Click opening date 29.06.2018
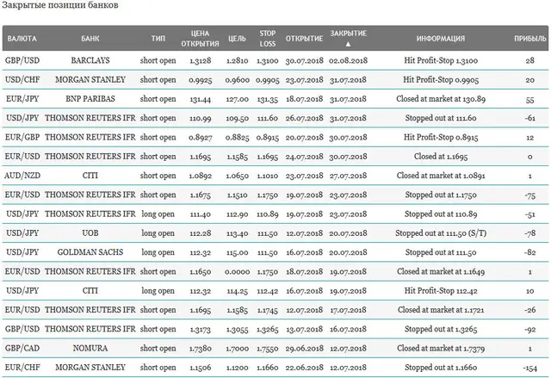 tap(304, 348)
